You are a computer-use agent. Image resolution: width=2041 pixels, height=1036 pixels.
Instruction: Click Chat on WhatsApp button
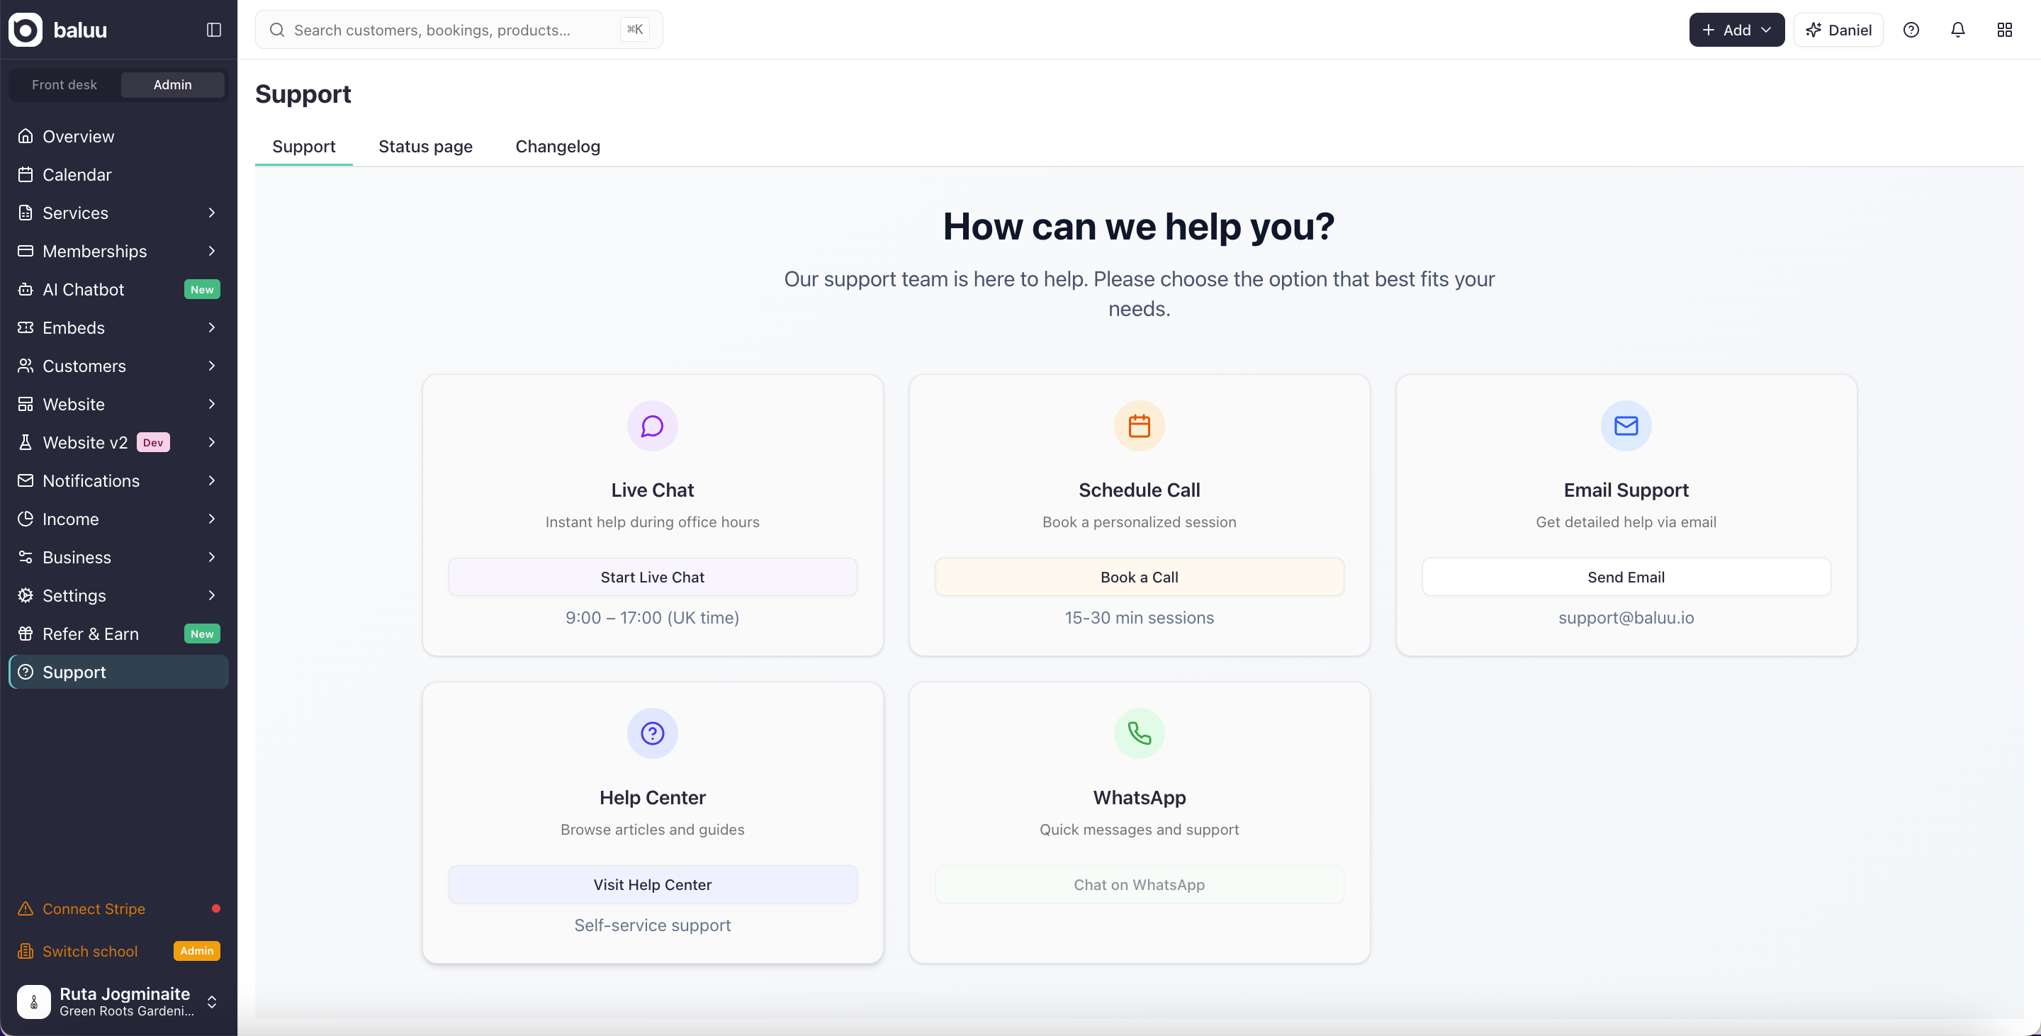(1140, 885)
